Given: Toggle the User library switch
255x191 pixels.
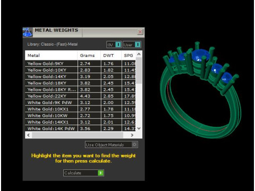Looking at the screenshot, I should pos(132,45).
